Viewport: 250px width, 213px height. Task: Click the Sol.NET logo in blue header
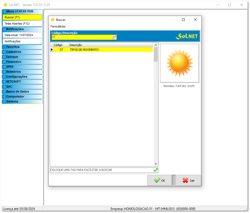point(187,36)
